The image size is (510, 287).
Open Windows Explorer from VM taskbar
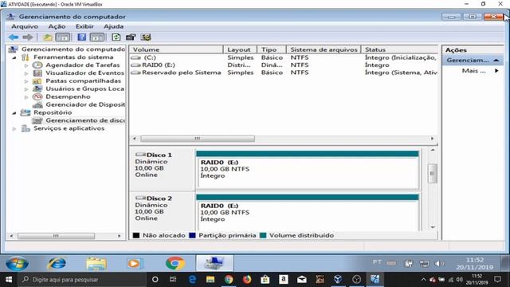pos(96,263)
